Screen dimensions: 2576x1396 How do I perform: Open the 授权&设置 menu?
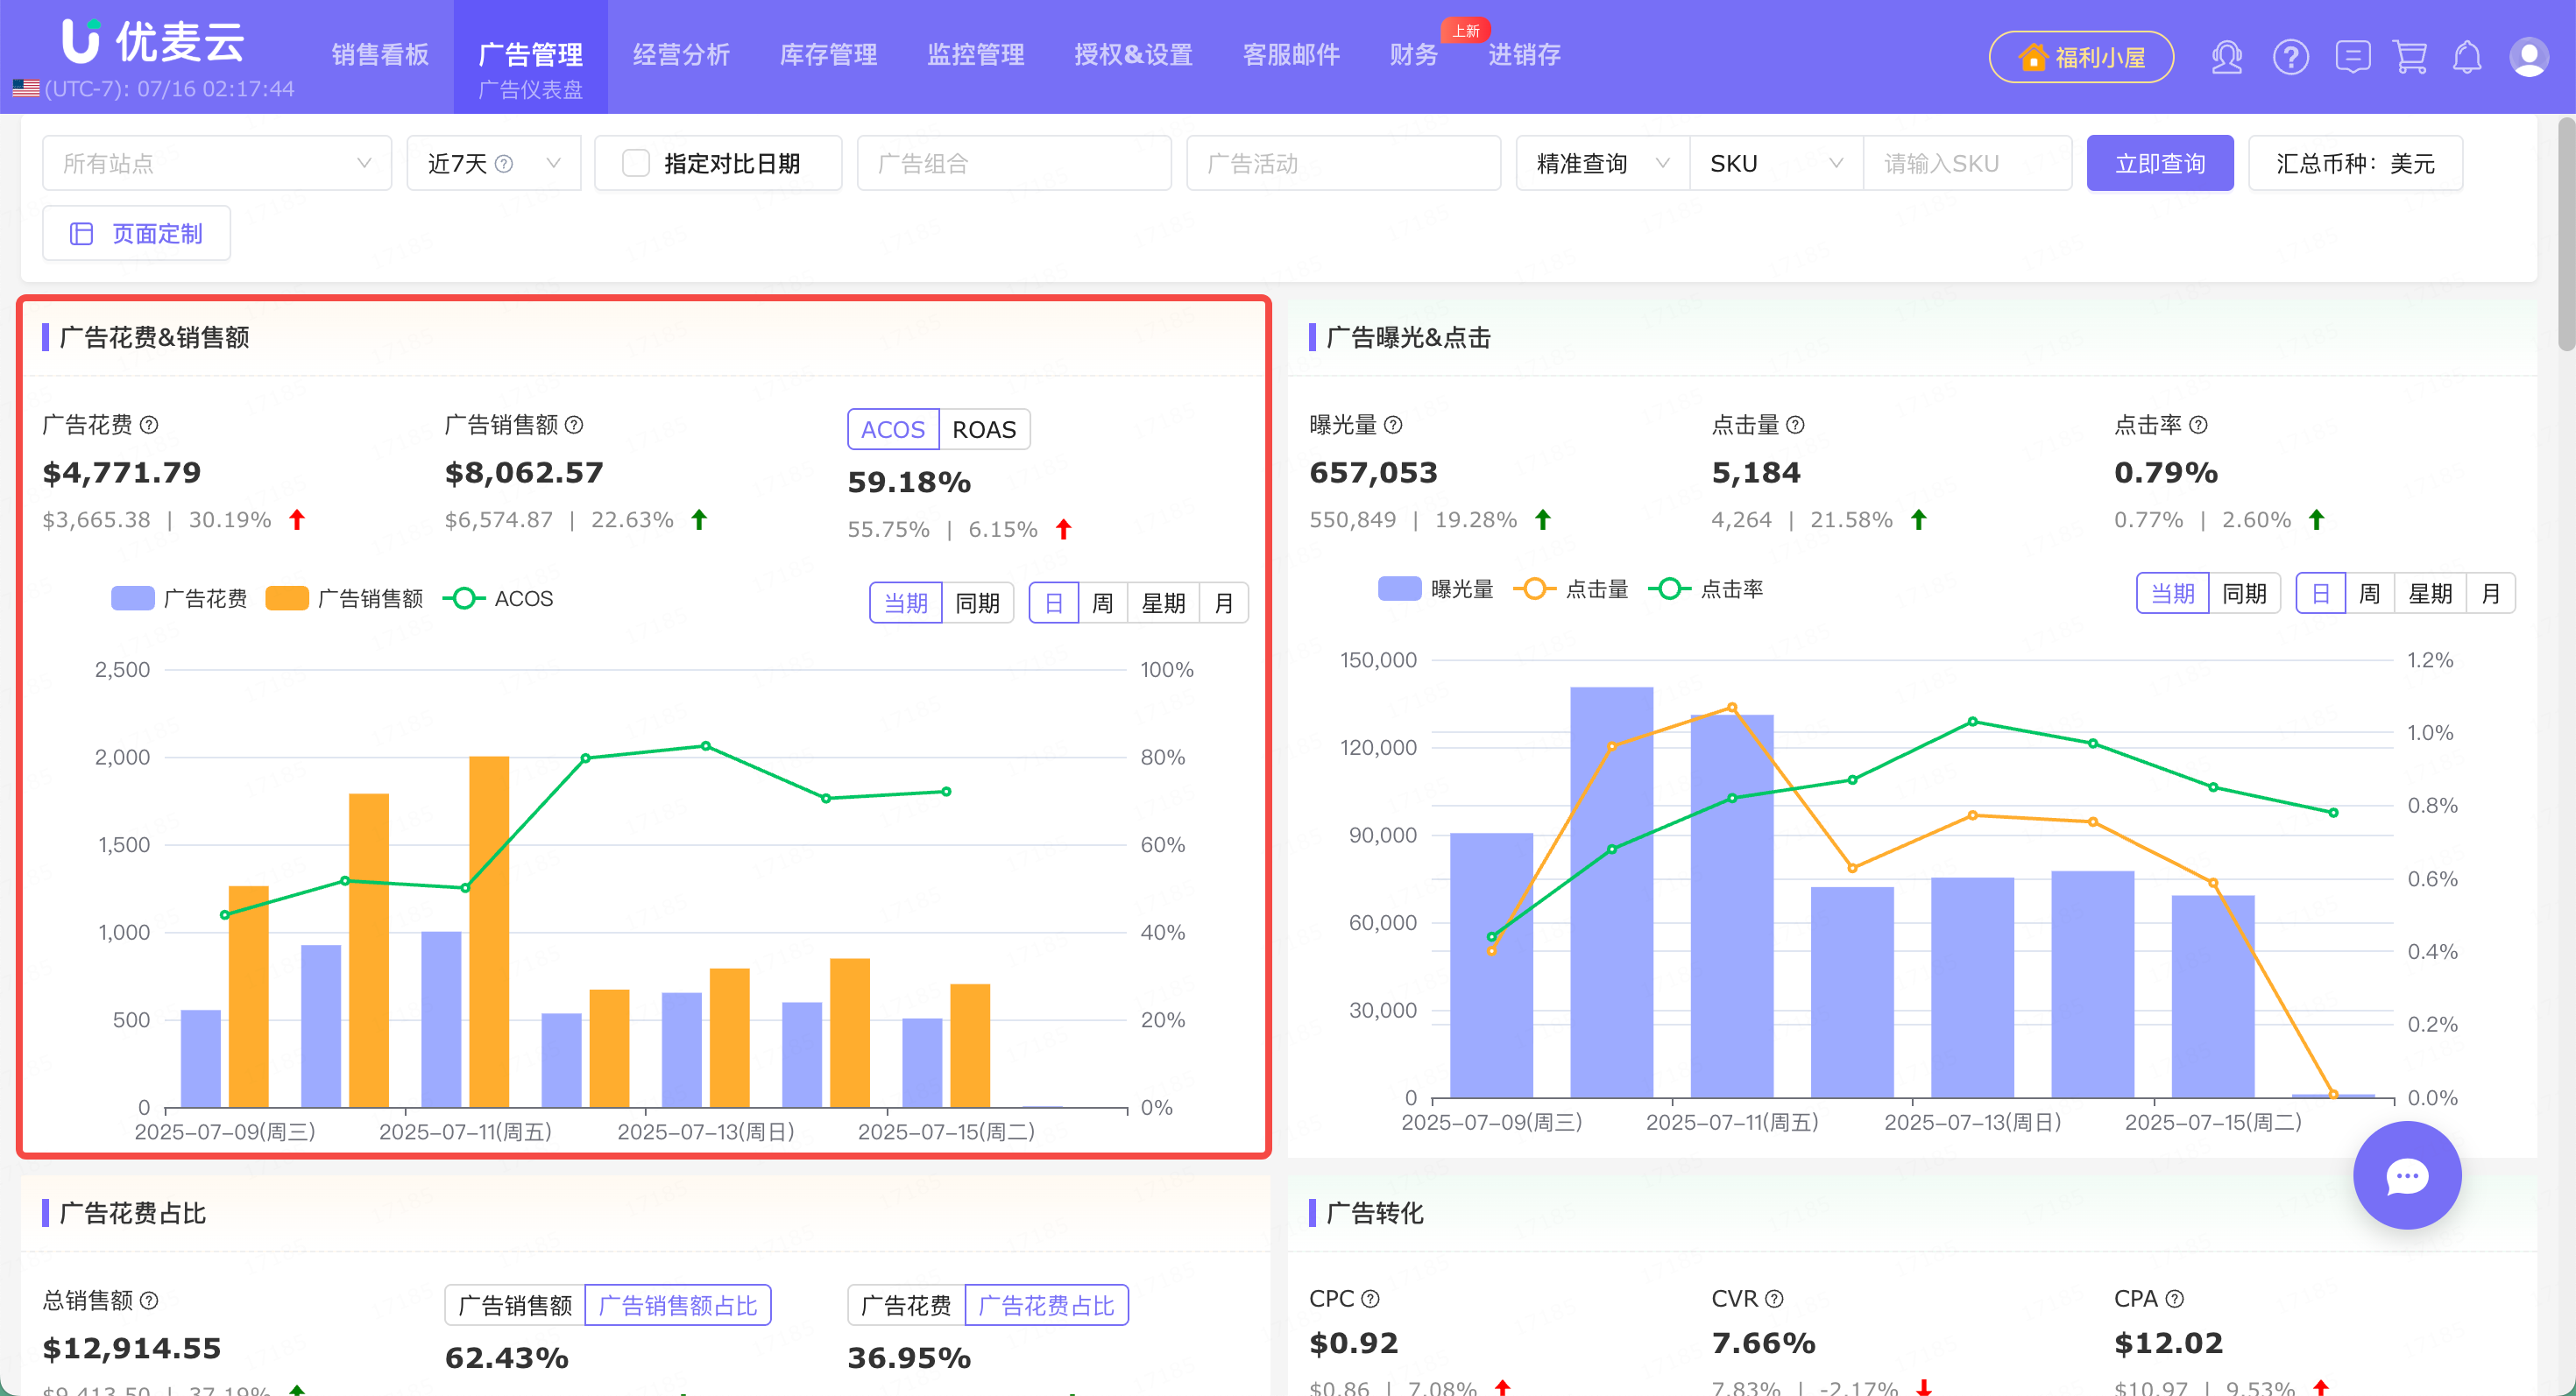[x=1133, y=54]
